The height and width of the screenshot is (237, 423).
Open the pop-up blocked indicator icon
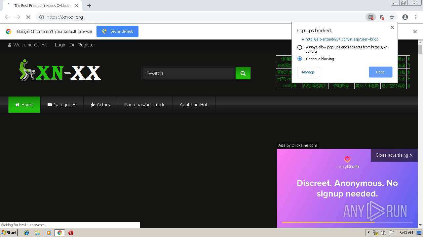click(371, 17)
